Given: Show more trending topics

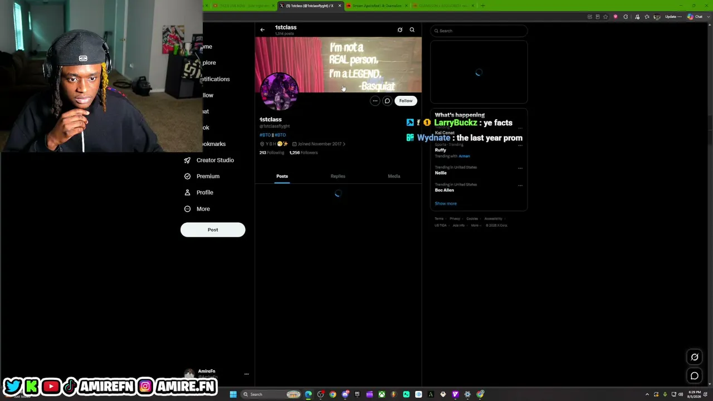Looking at the screenshot, I should coord(446,203).
